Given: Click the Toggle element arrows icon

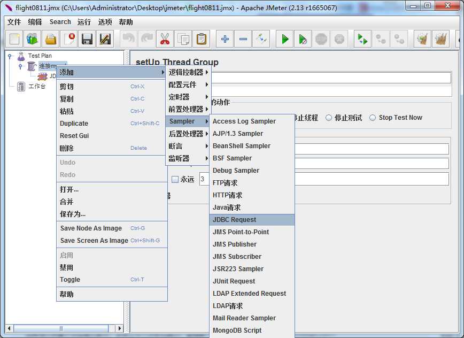Looking at the screenshot, I should click(x=261, y=39).
